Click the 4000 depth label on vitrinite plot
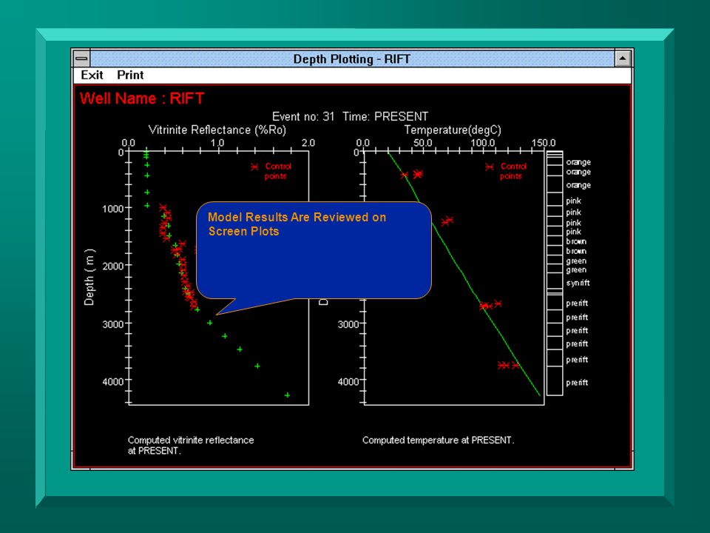The height and width of the screenshot is (533, 710). 112,382
